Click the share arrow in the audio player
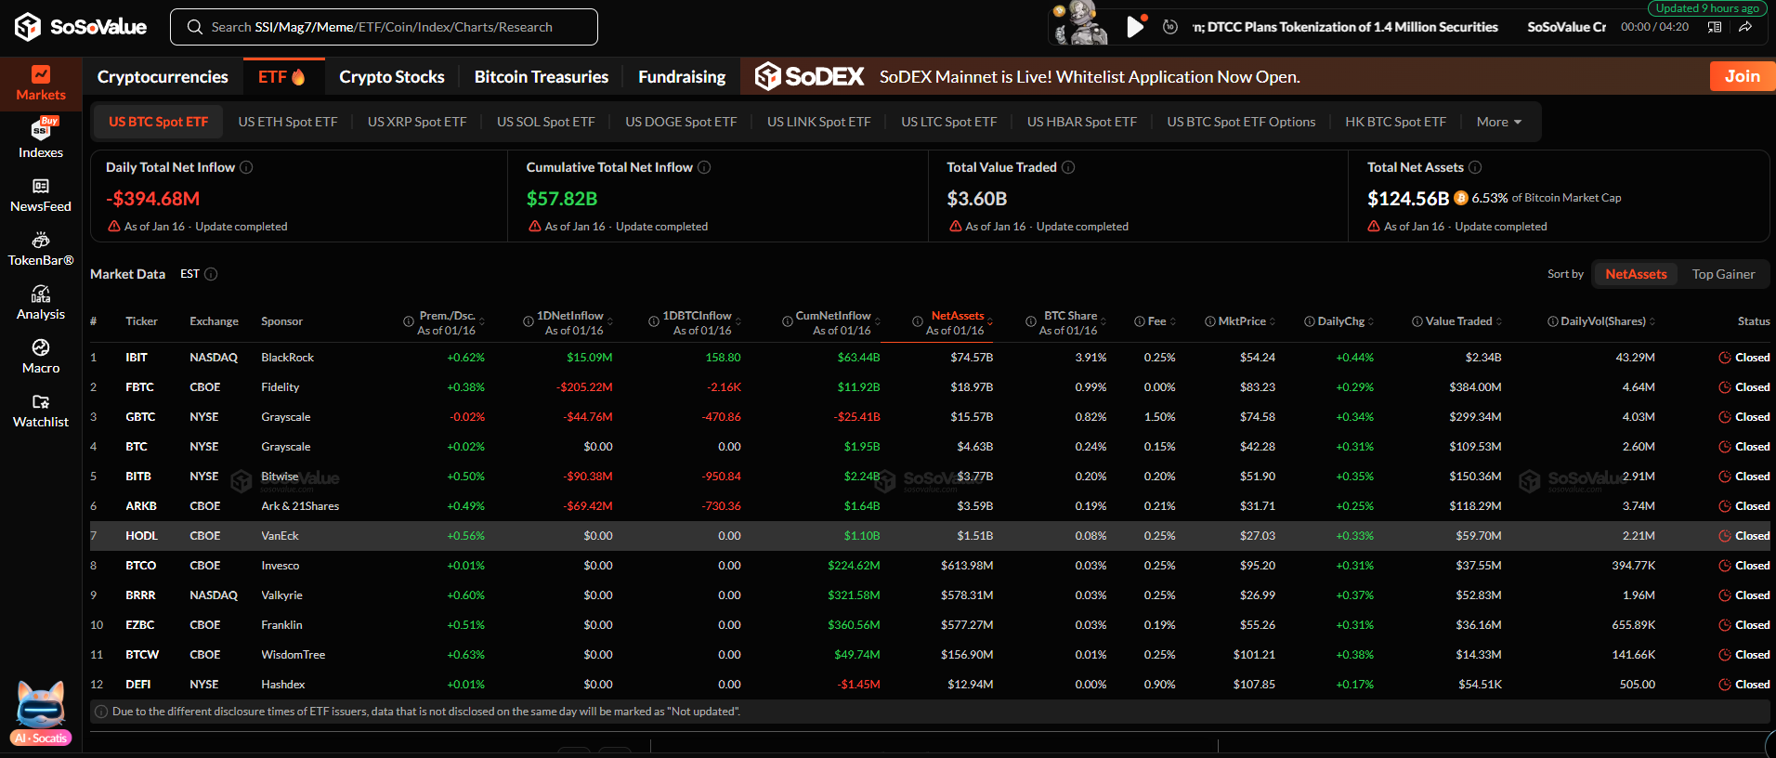Screen dimensions: 1776x758 1745,27
